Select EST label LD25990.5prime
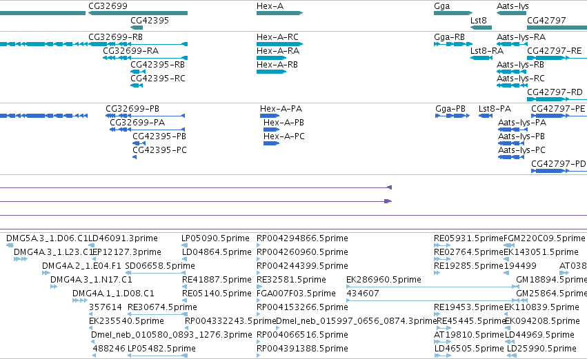Image resolution: width=587 pixels, height=359 pixels. point(541,349)
